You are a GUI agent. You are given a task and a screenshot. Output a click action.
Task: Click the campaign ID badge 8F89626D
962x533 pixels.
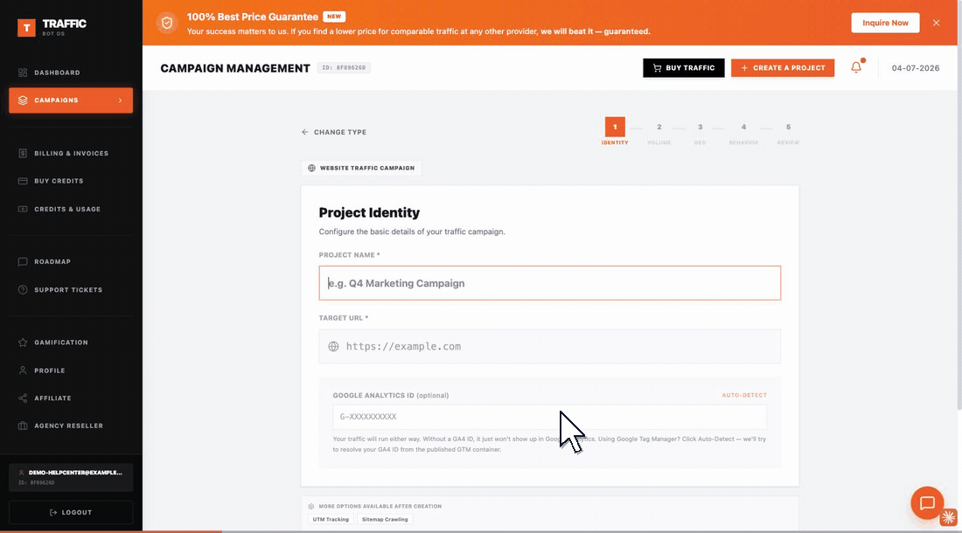[345, 68]
